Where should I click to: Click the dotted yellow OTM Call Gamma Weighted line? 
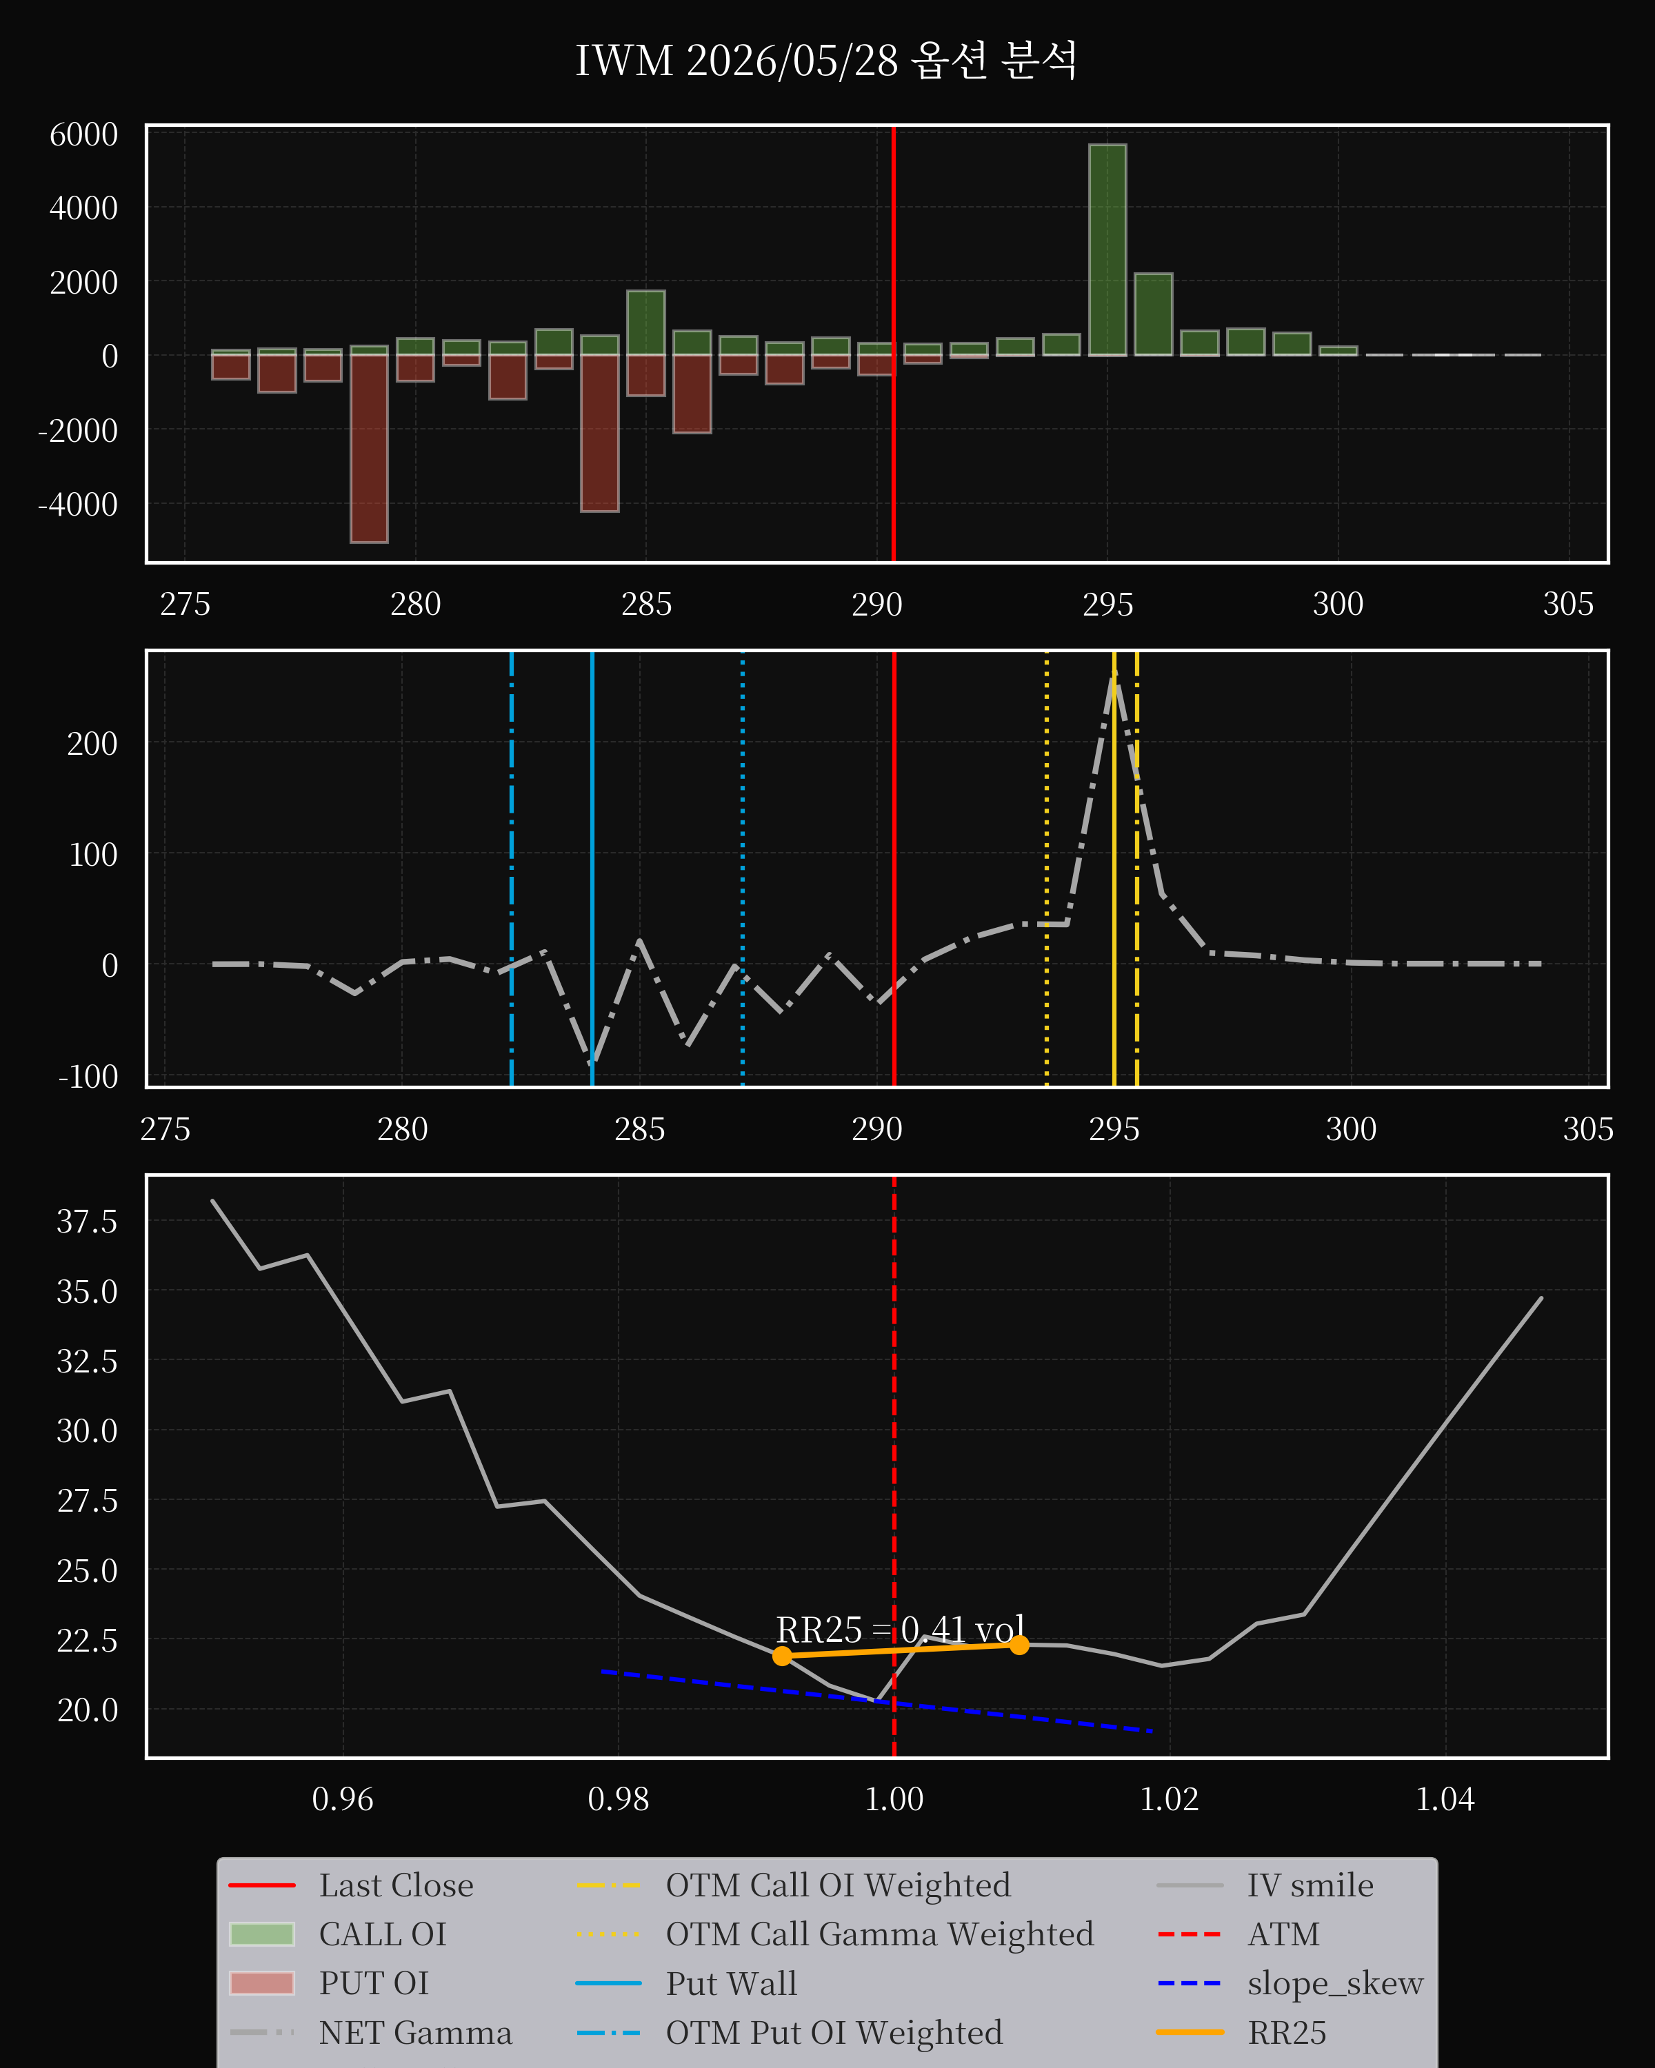[x=1047, y=869]
